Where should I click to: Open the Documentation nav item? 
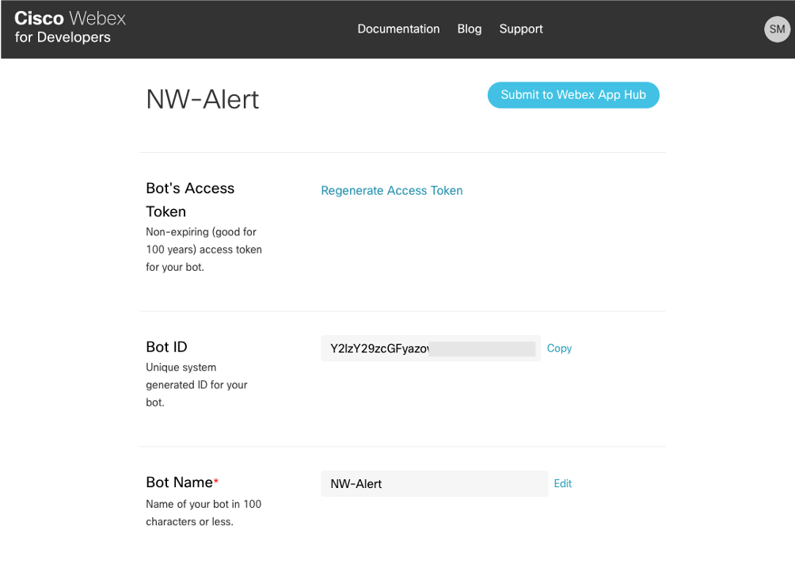398,29
